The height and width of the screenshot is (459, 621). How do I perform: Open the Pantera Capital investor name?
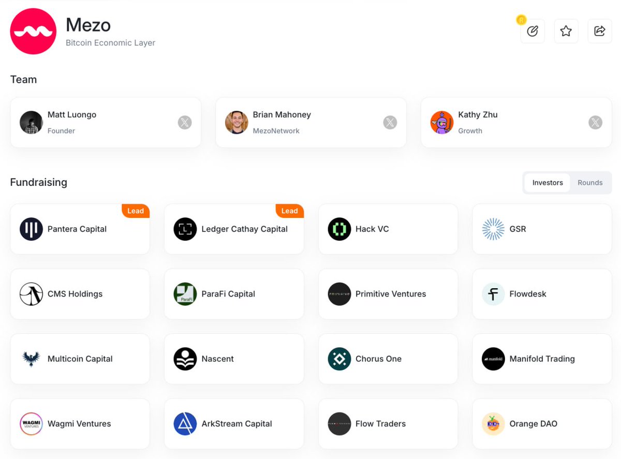(x=77, y=229)
